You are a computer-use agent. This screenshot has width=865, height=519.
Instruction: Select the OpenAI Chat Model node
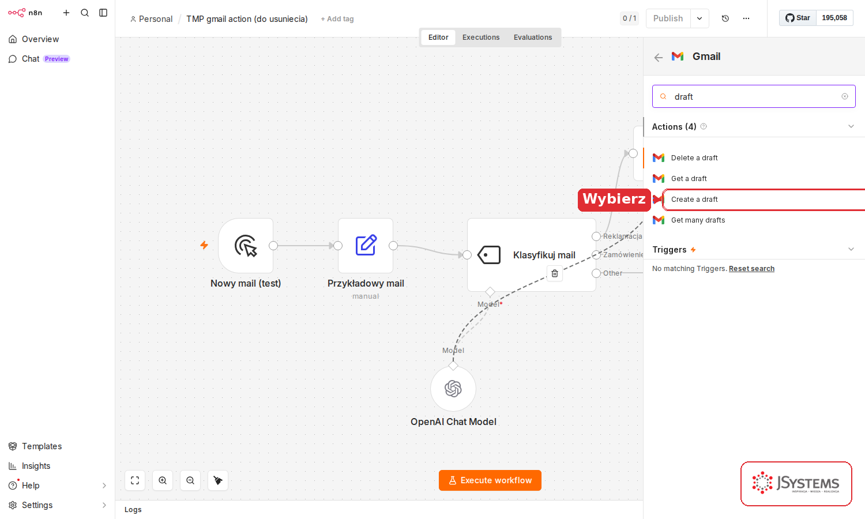[453, 389]
